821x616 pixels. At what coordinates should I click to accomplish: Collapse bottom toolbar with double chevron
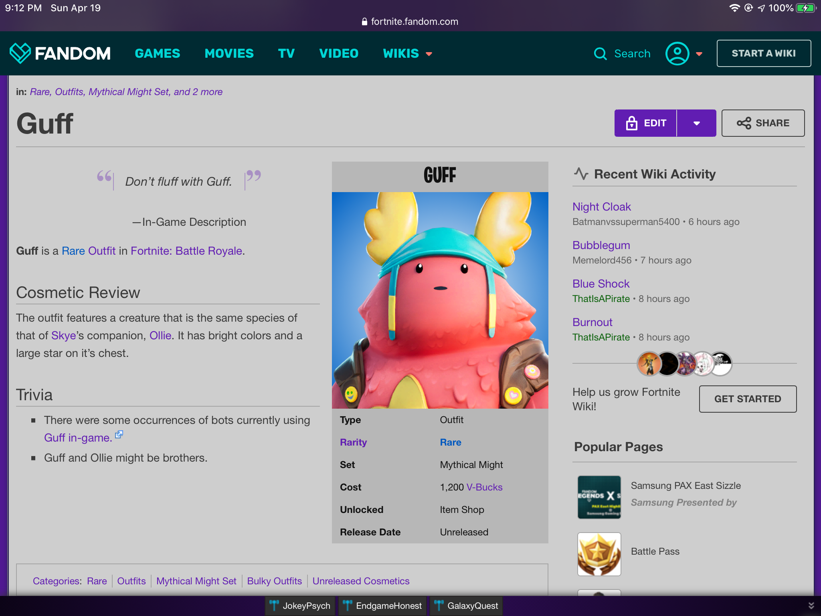(x=811, y=606)
